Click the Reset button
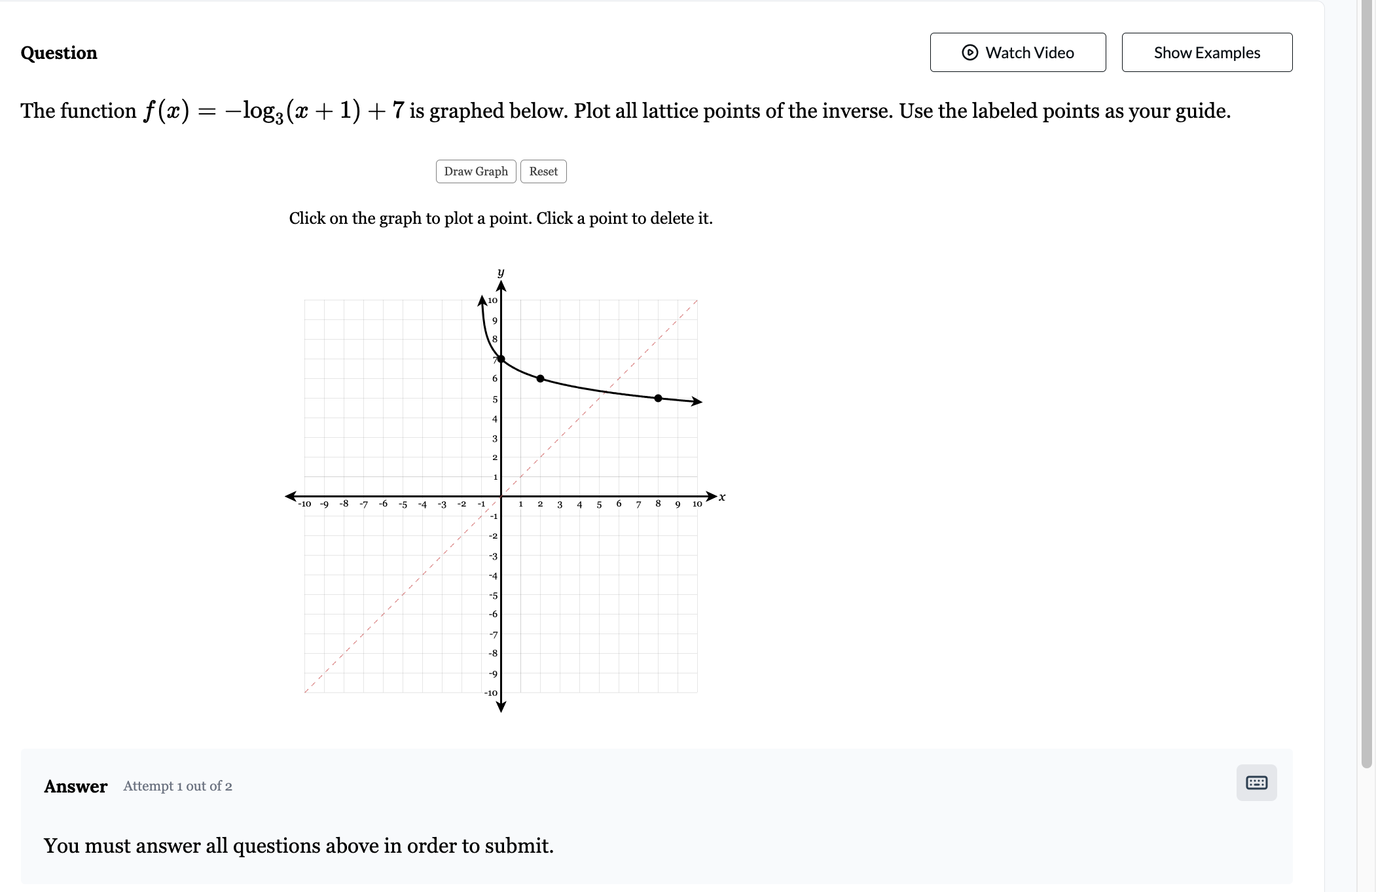 click(543, 171)
